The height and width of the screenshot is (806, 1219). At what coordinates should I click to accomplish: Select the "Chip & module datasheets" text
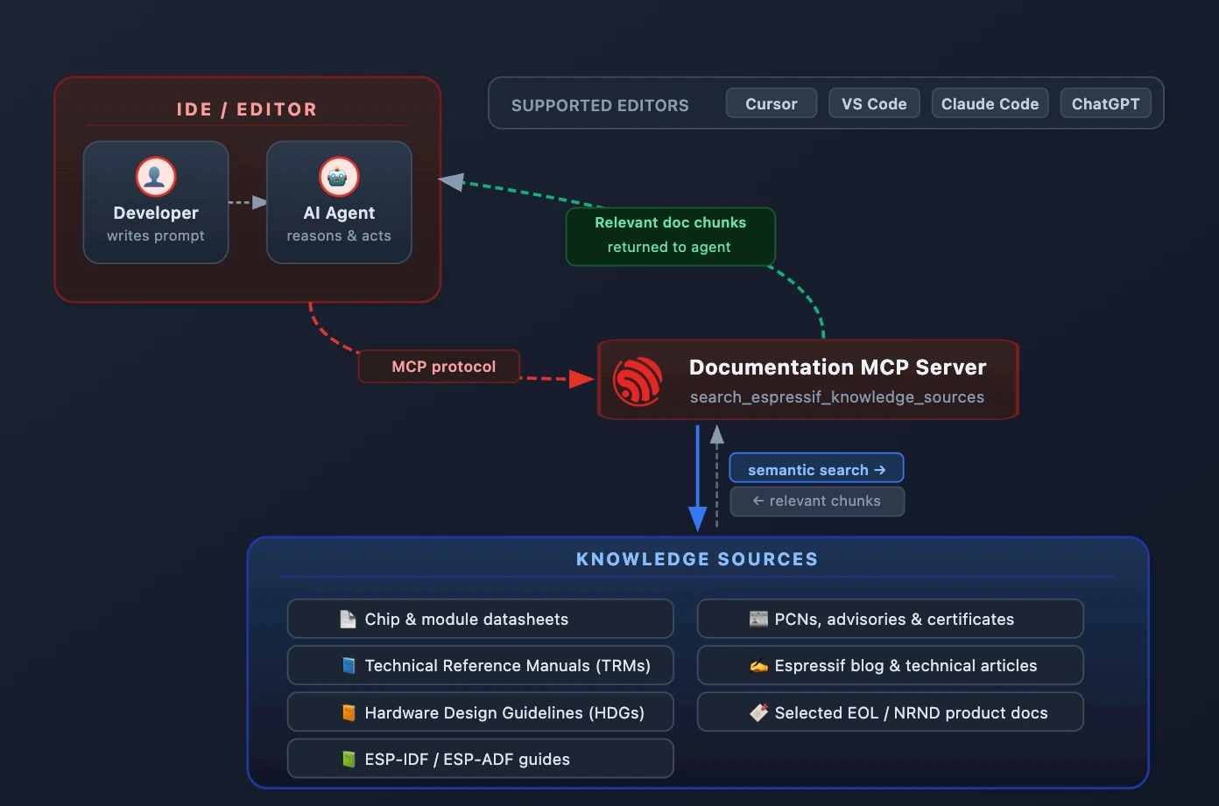point(467,620)
